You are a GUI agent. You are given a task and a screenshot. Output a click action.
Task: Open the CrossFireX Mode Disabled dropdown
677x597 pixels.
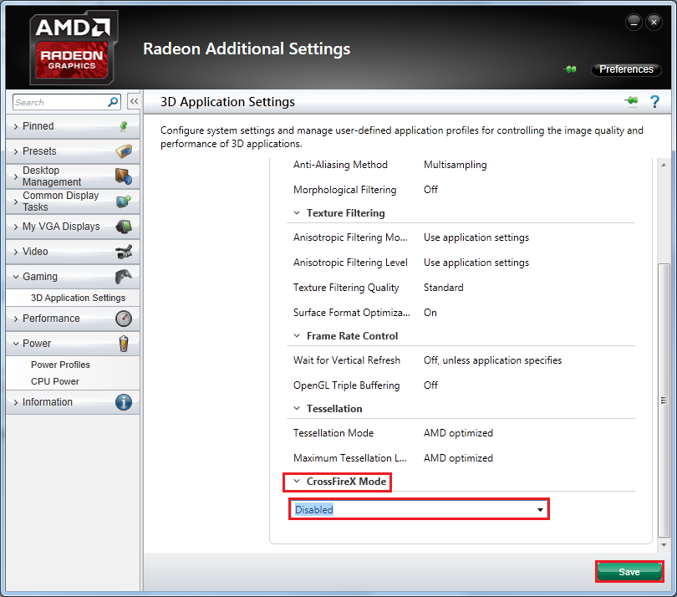(x=419, y=509)
